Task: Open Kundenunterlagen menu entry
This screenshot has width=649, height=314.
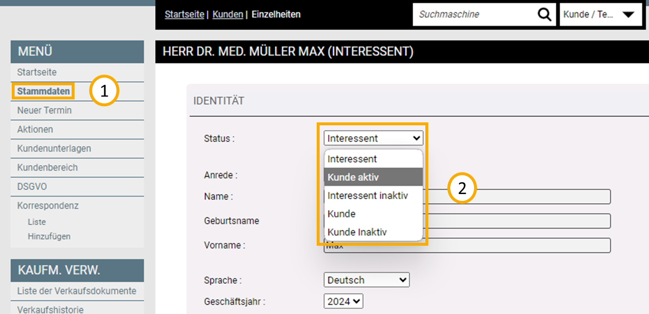Action: tap(54, 148)
